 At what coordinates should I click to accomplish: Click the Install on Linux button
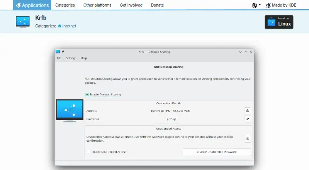pyautogui.click(x=279, y=22)
